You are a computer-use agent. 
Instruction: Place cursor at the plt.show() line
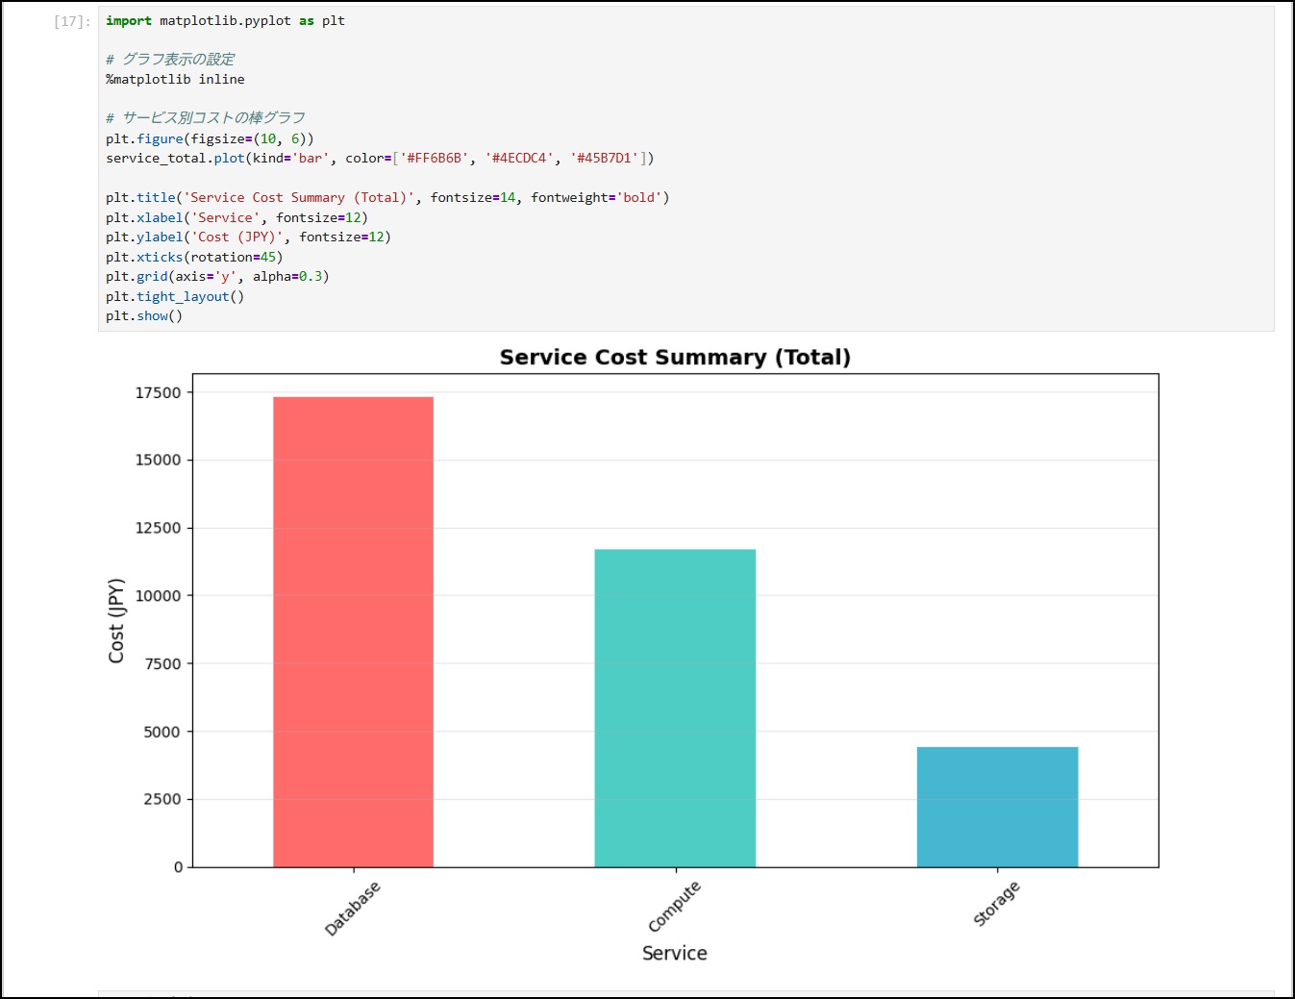click(x=144, y=316)
